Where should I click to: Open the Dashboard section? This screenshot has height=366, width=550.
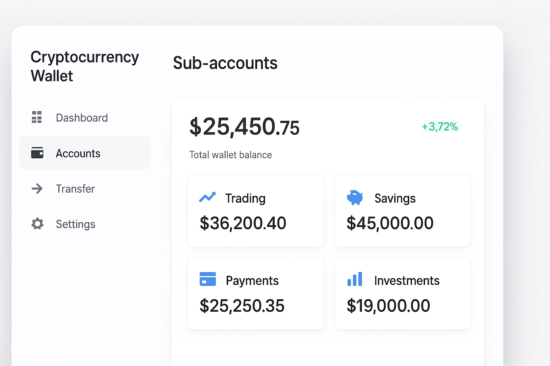(x=82, y=117)
